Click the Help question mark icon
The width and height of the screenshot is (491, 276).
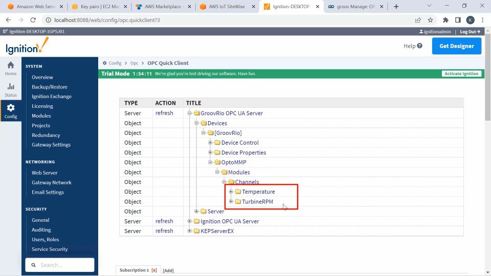pos(419,45)
